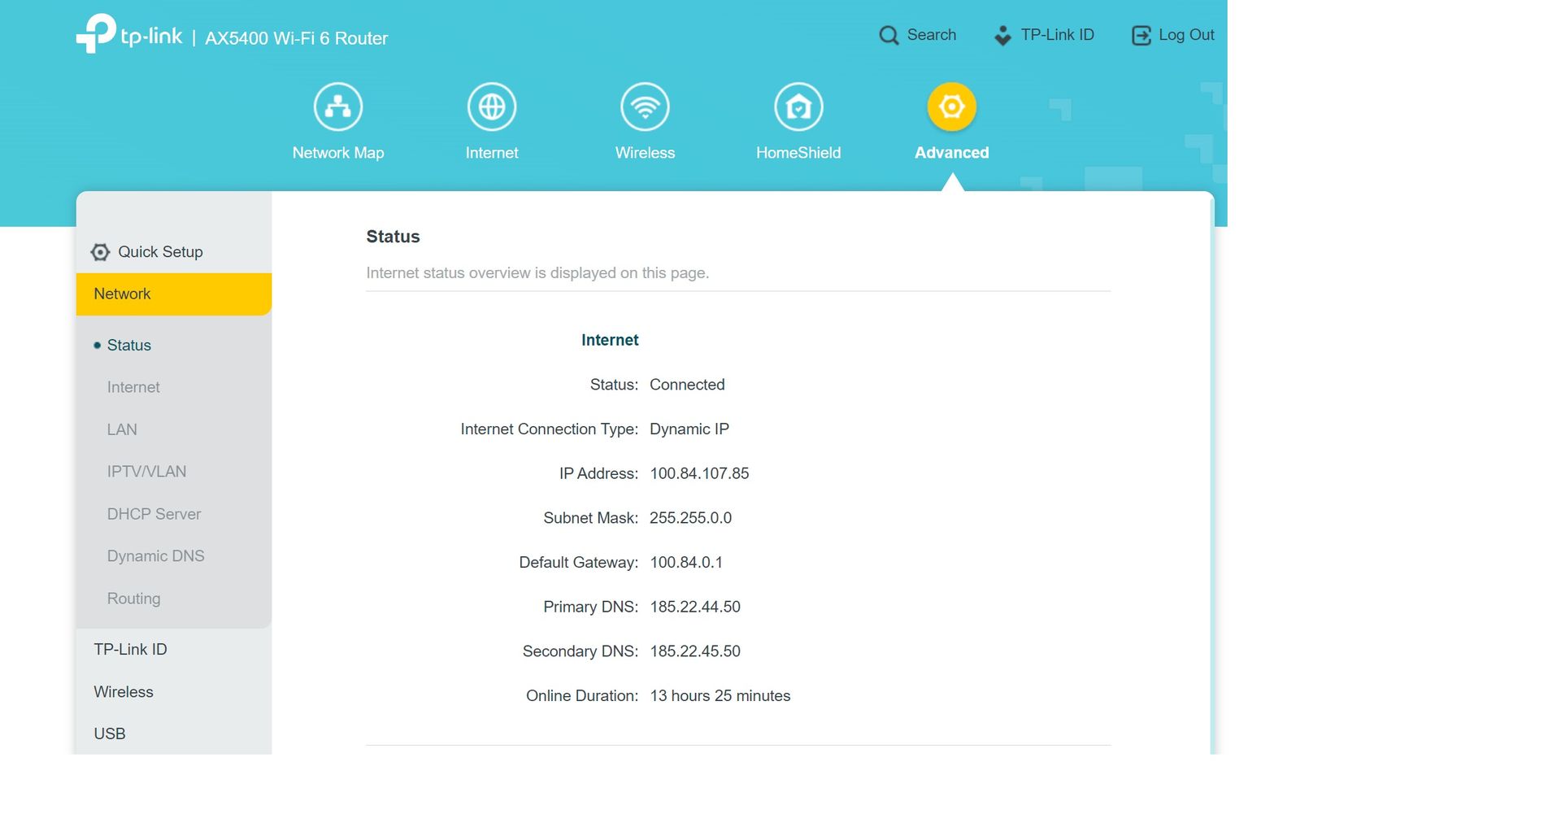This screenshot has width=1561, height=823.
Task: Select the Advanced tab label
Action: coord(952,153)
